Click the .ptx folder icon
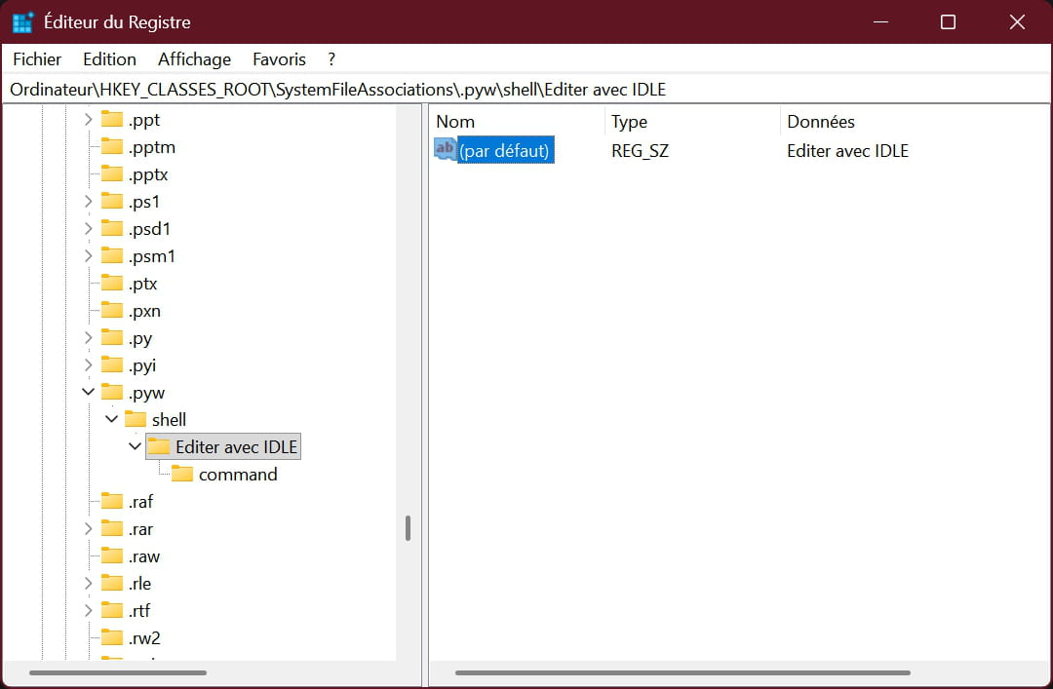The width and height of the screenshot is (1053, 689). 112,284
